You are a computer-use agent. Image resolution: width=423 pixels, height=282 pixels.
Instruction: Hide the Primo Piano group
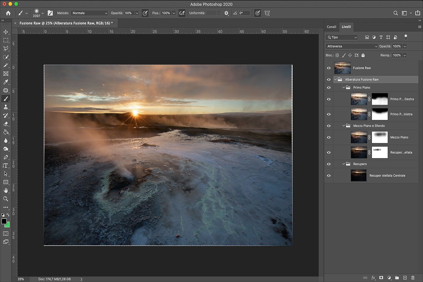click(329, 88)
